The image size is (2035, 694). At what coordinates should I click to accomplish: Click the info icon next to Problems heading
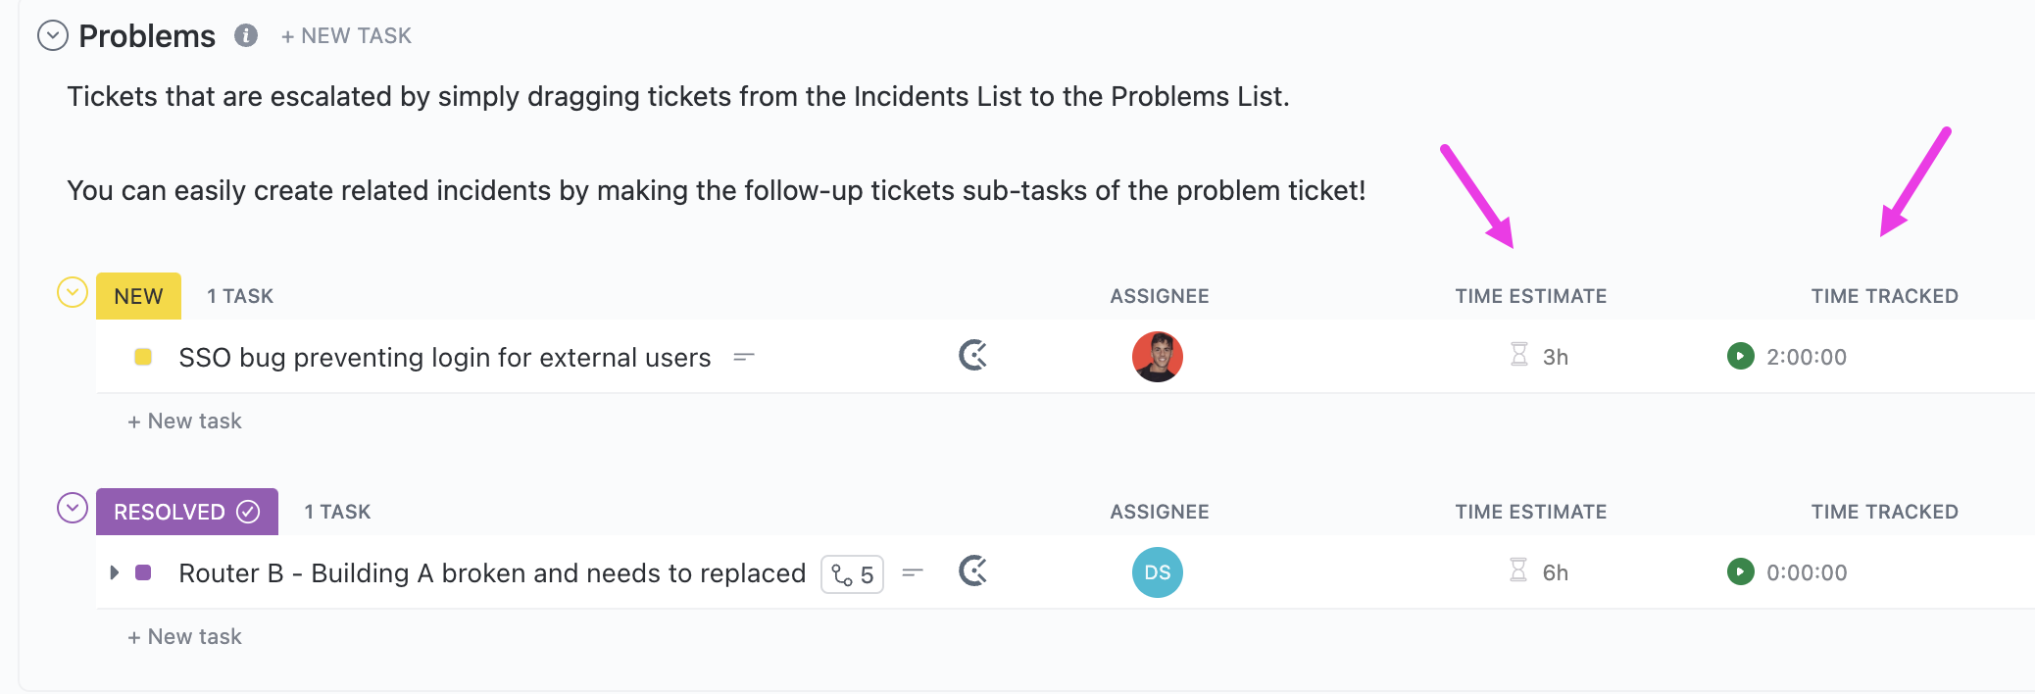[x=246, y=35]
